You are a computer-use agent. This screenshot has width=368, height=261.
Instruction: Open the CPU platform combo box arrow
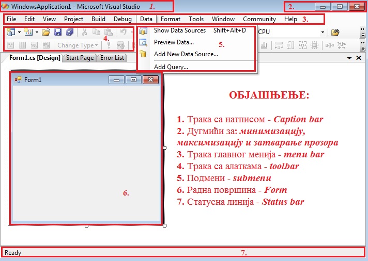(323, 32)
